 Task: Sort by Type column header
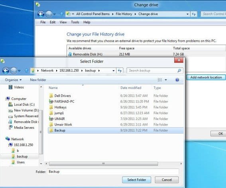tap(157, 88)
